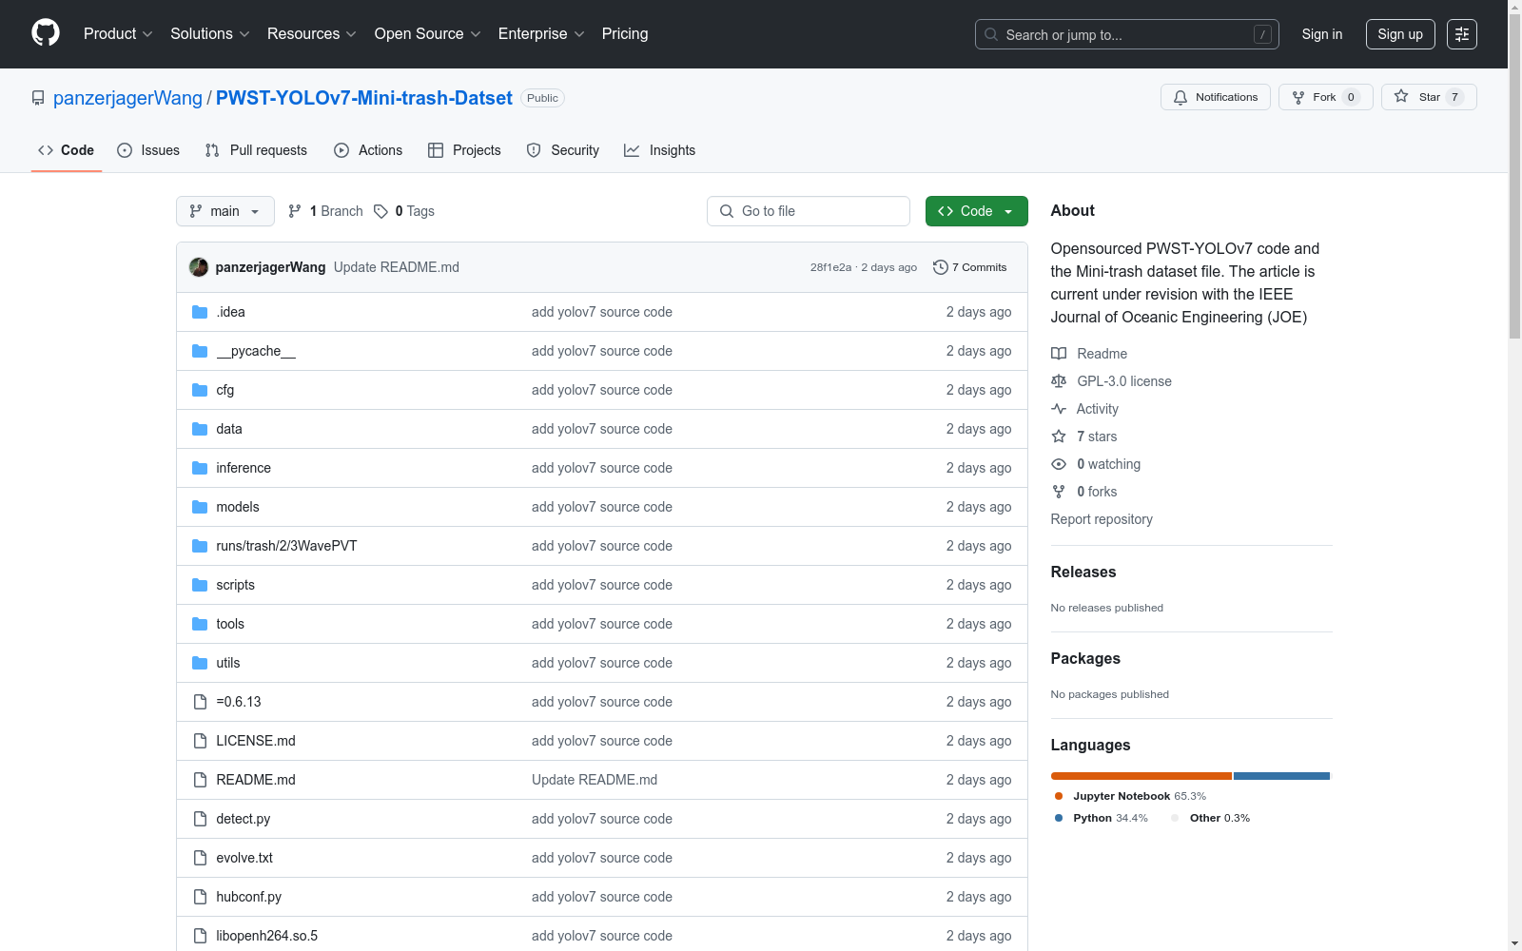Open the 7 Commits history link
This screenshot has width=1522, height=951.
[x=970, y=267]
